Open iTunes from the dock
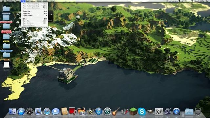This screenshot has width=210, height=118. (99, 111)
